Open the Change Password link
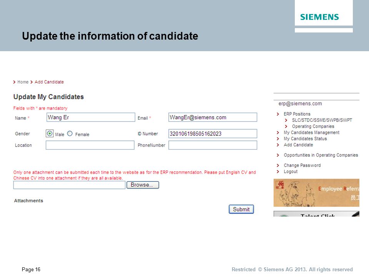Image resolution: width=369 pixels, height=277 pixels. point(302,165)
